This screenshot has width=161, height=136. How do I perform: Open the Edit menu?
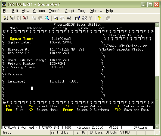click(15, 11)
